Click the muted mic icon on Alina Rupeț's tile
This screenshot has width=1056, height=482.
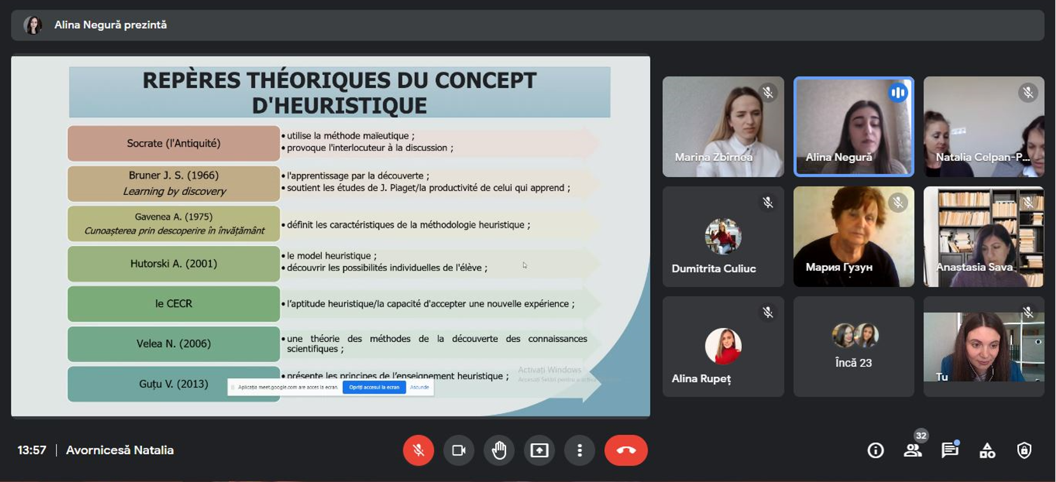[768, 313]
